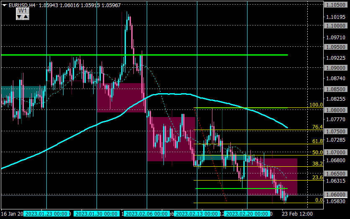Select the Fibonacci 0.0 level label
The width and height of the screenshot is (350, 219).
pyautogui.click(x=319, y=200)
